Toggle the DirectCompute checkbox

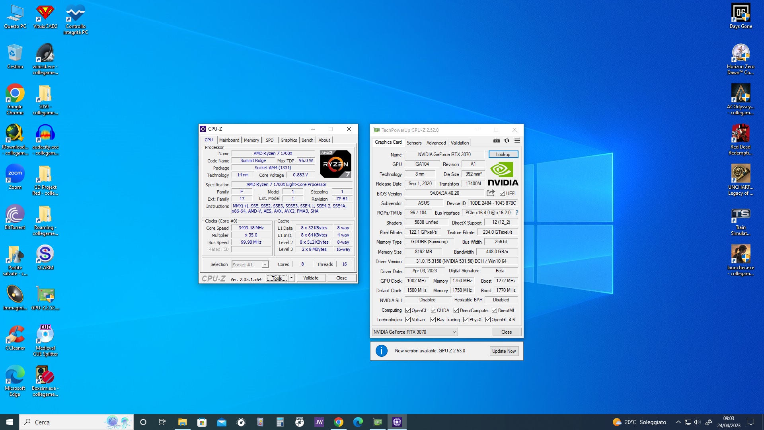[456, 311]
